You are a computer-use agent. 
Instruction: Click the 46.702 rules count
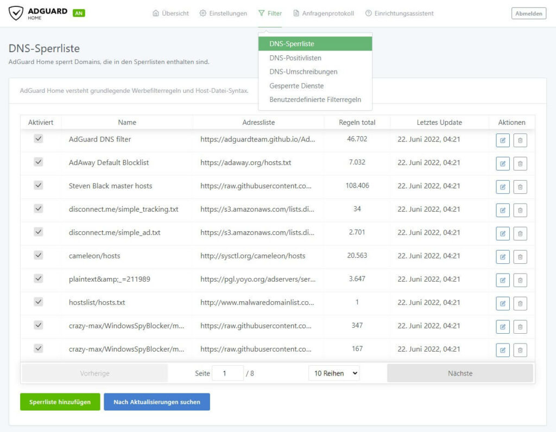coord(357,139)
